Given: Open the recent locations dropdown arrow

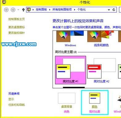Looking at the screenshot, I should (18, 10).
